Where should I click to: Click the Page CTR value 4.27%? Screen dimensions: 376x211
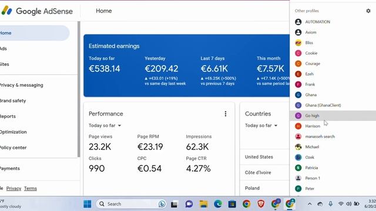pos(199,168)
